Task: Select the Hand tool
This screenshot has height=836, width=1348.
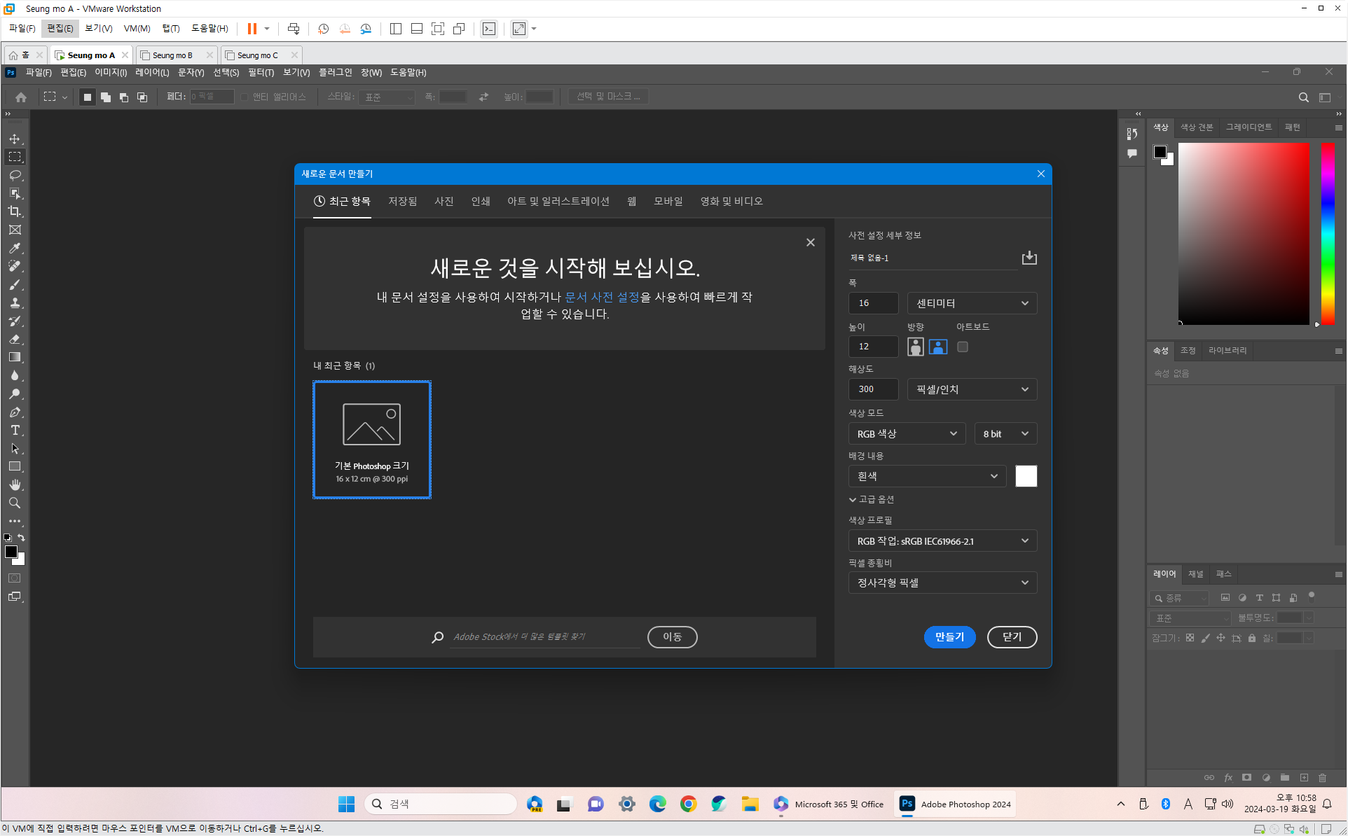Action: click(15, 485)
